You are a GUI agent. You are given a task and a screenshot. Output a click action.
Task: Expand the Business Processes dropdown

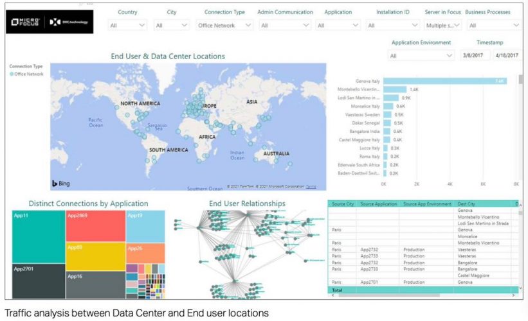click(494, 25)
